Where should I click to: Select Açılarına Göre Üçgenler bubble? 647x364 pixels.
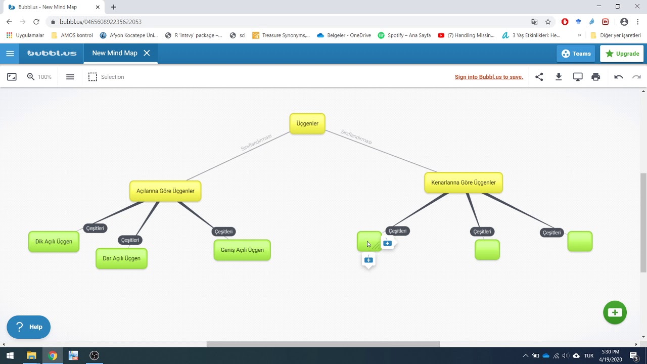165,191
